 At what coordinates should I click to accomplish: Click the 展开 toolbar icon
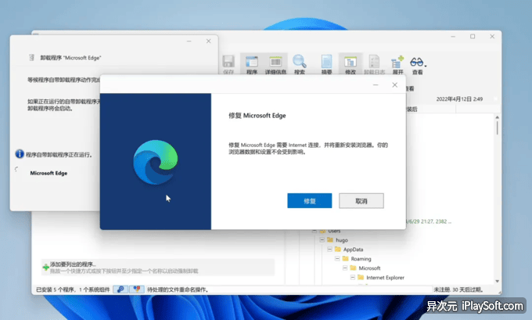click(x=397, y=64)
